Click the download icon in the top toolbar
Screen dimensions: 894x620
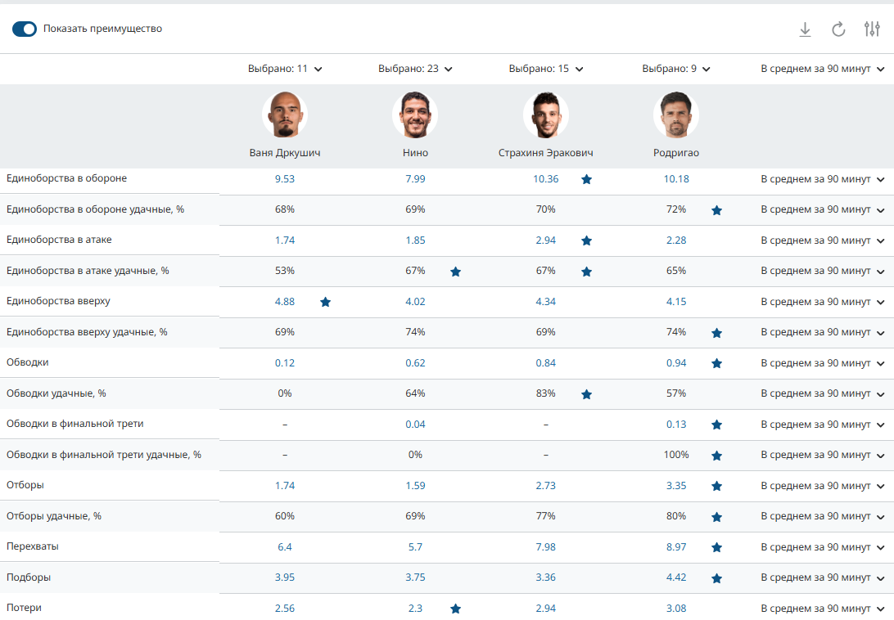(805, 29)
